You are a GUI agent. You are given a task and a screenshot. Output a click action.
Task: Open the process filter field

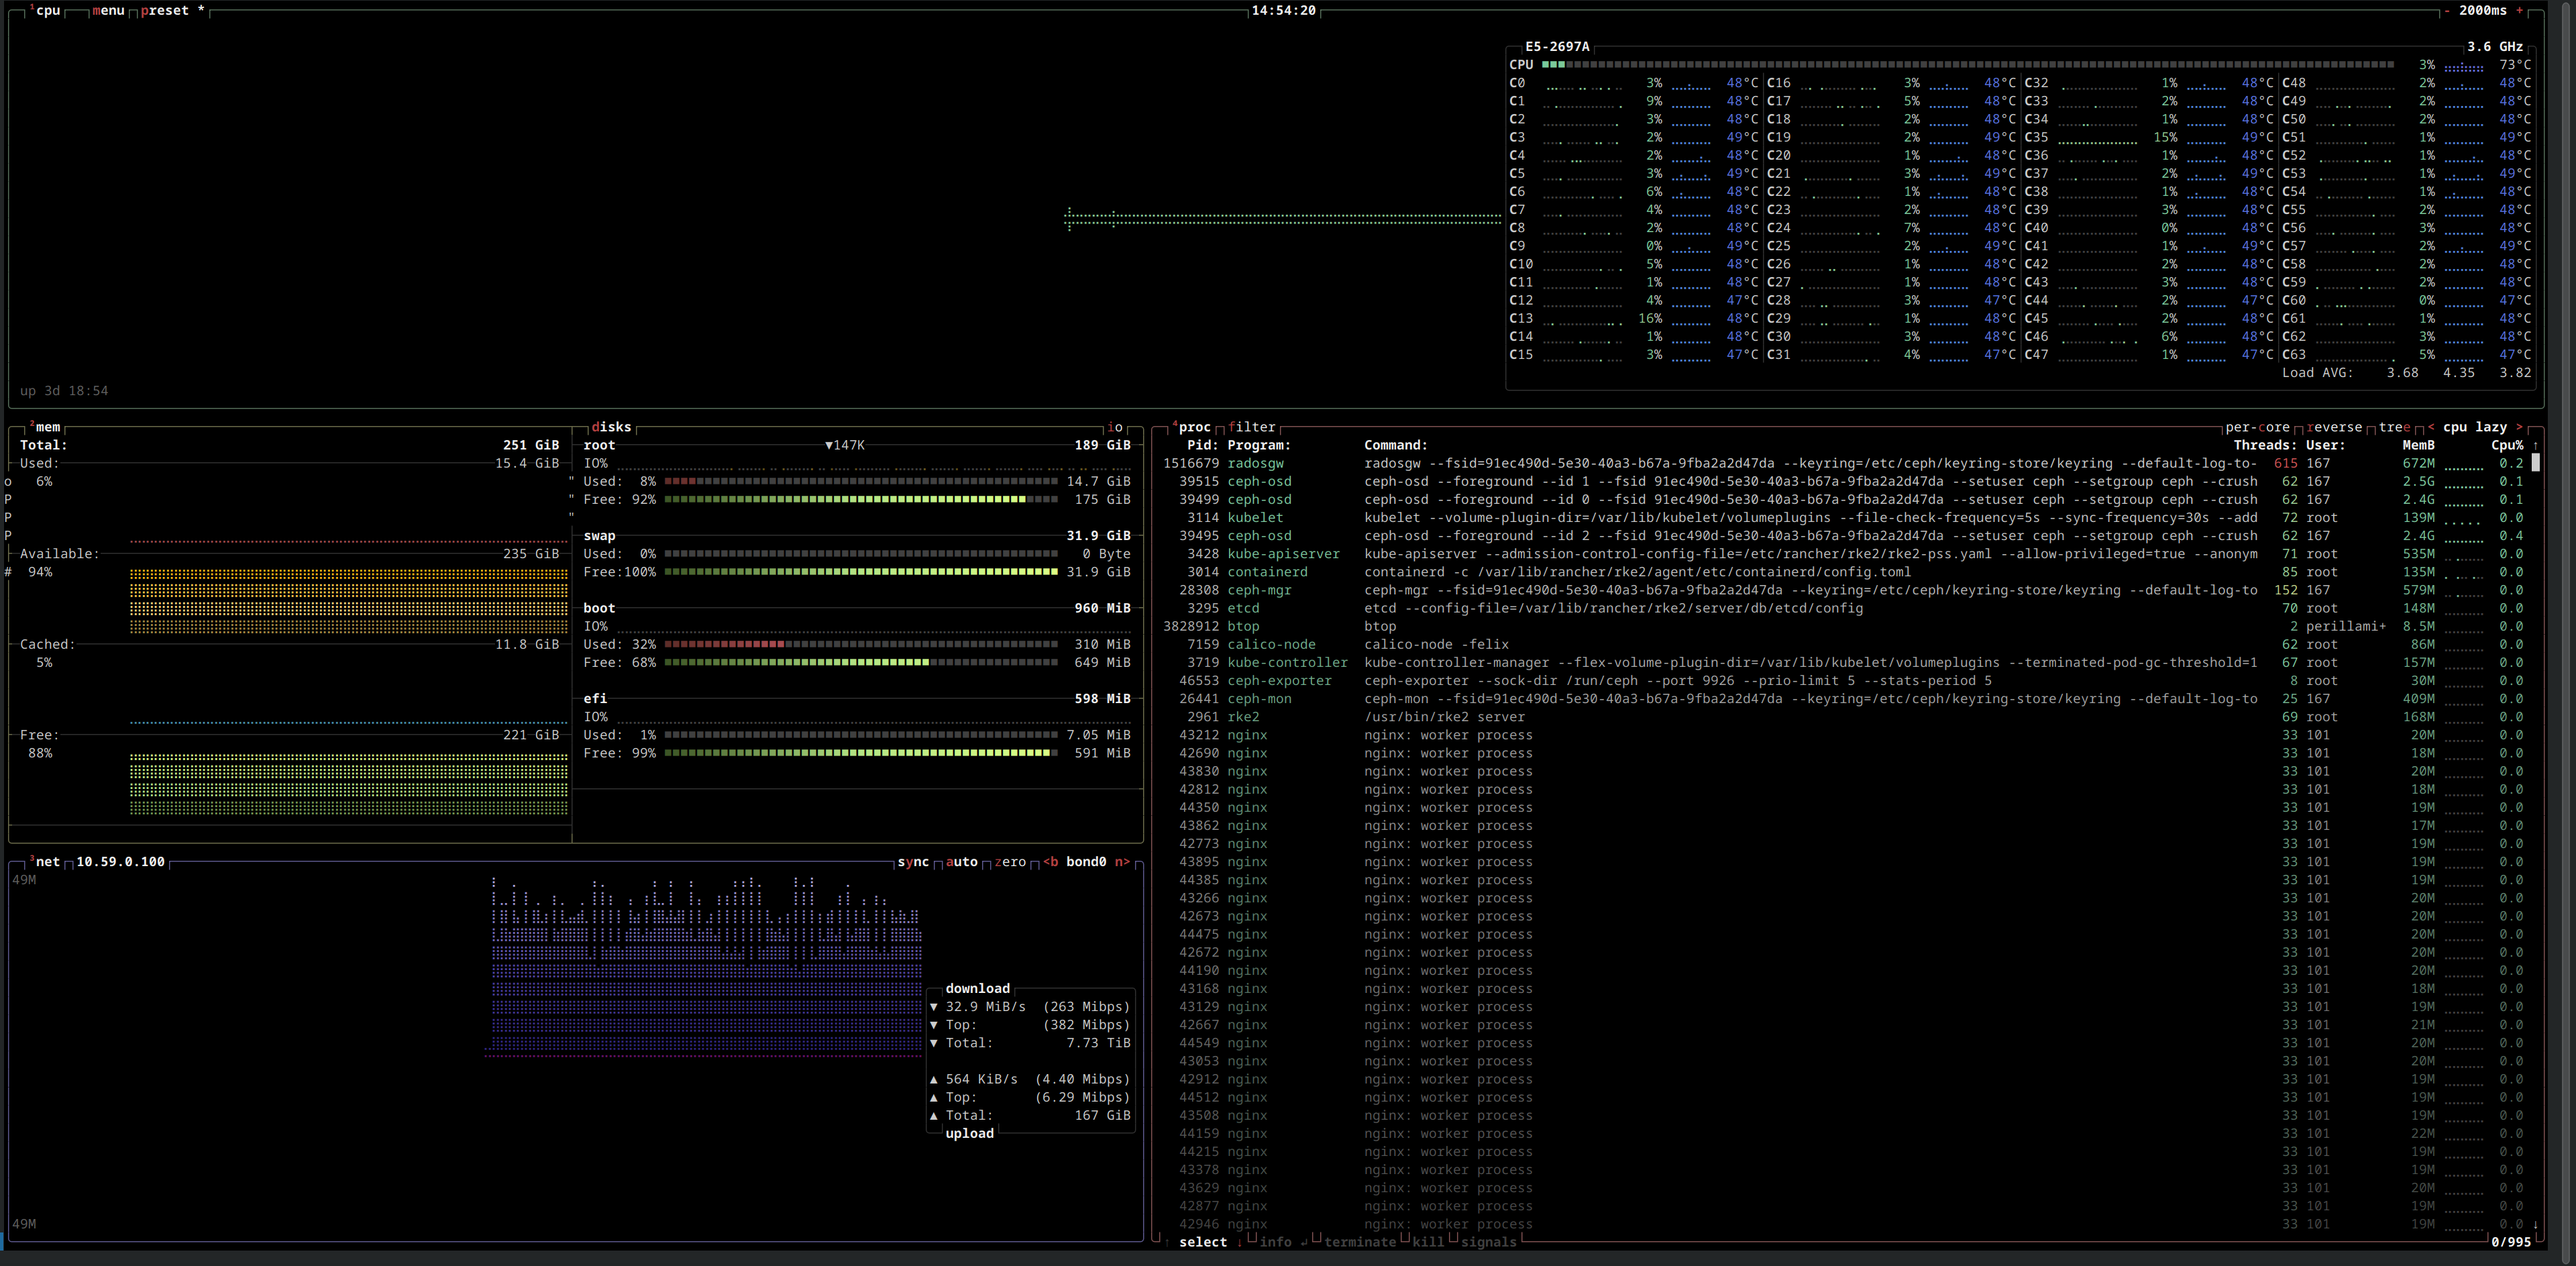(1252, 427)
